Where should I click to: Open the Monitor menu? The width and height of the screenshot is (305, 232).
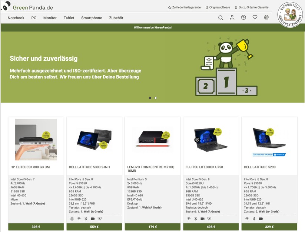click(x=50, y=18)
